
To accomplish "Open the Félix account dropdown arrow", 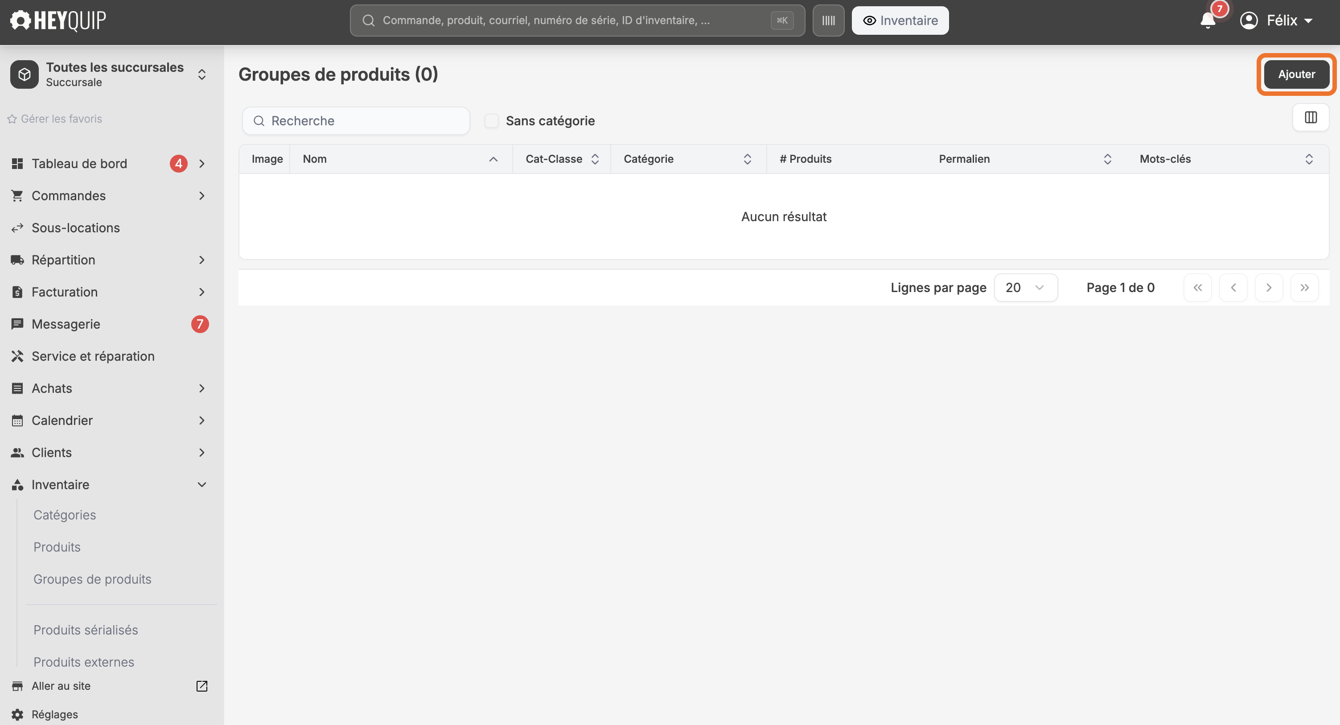I will pyautogui.click(x=1308, y=21).
